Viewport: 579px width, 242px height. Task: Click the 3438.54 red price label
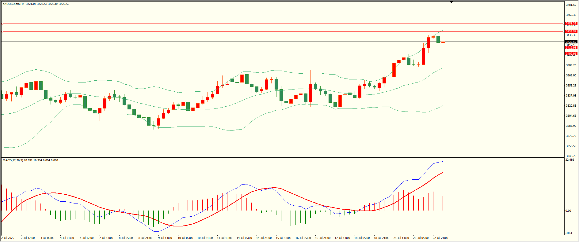click(x=571, y=31)
